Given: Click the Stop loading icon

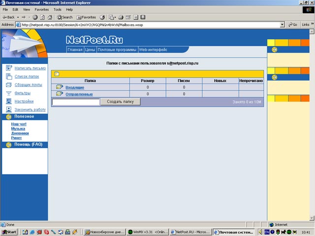Looking at the screenshot, I should coord(35,17).
